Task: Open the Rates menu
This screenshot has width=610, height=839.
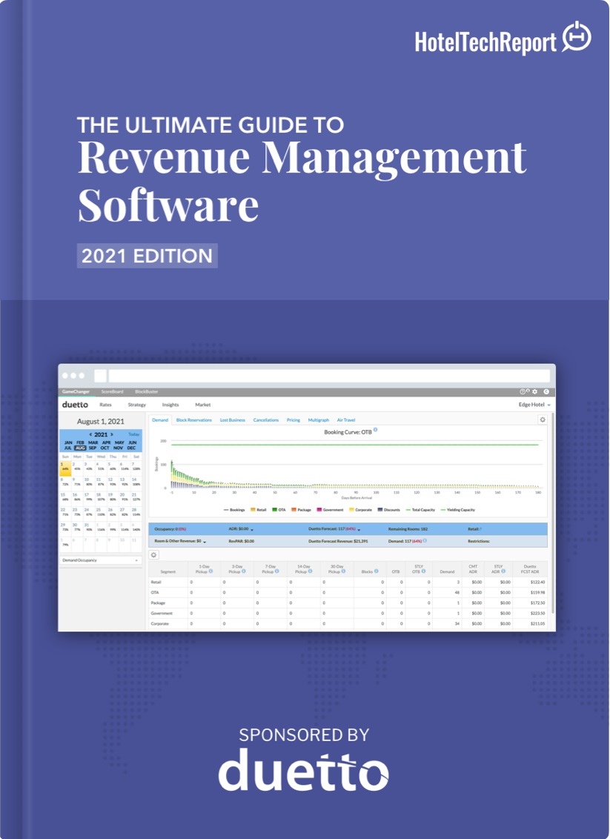Action: [105, 405]
